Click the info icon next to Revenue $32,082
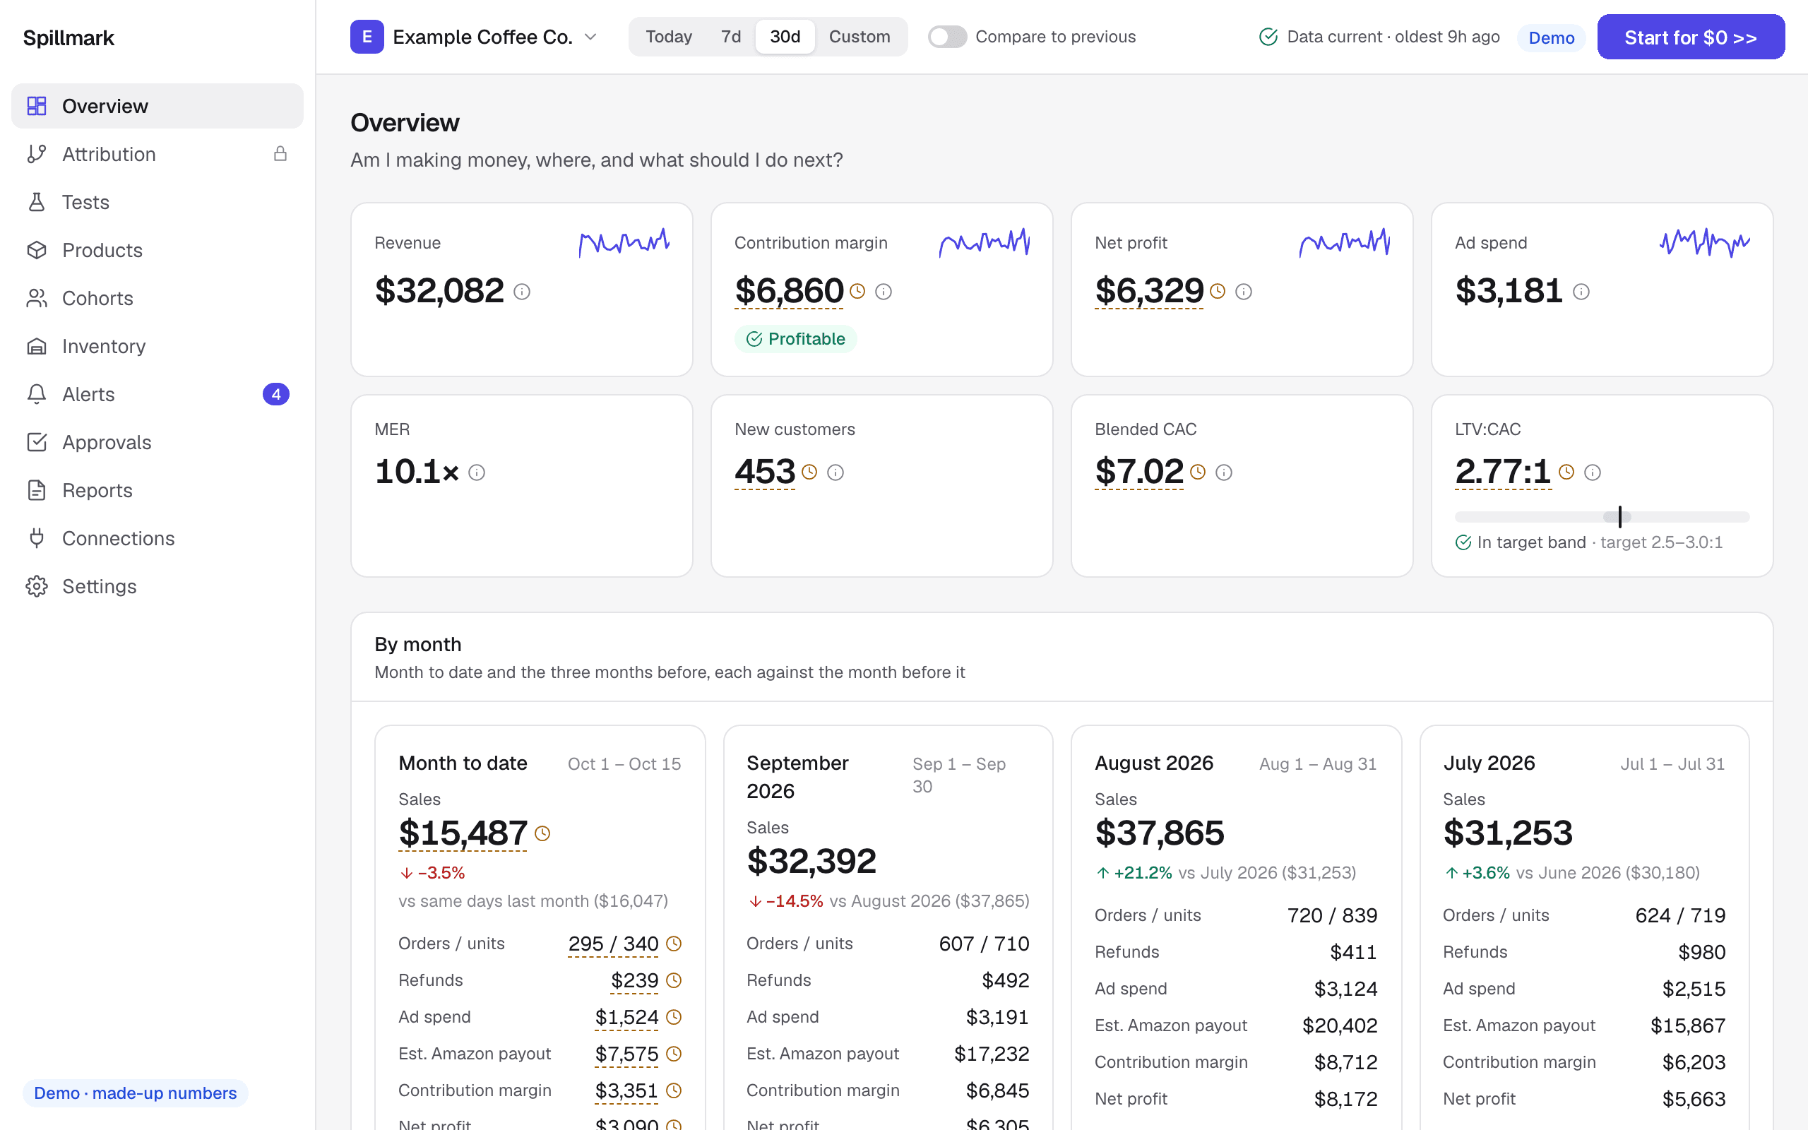1808x1130 pixels. 521,292
